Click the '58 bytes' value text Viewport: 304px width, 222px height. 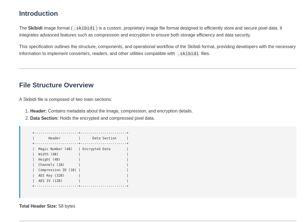tap(67, 206)
